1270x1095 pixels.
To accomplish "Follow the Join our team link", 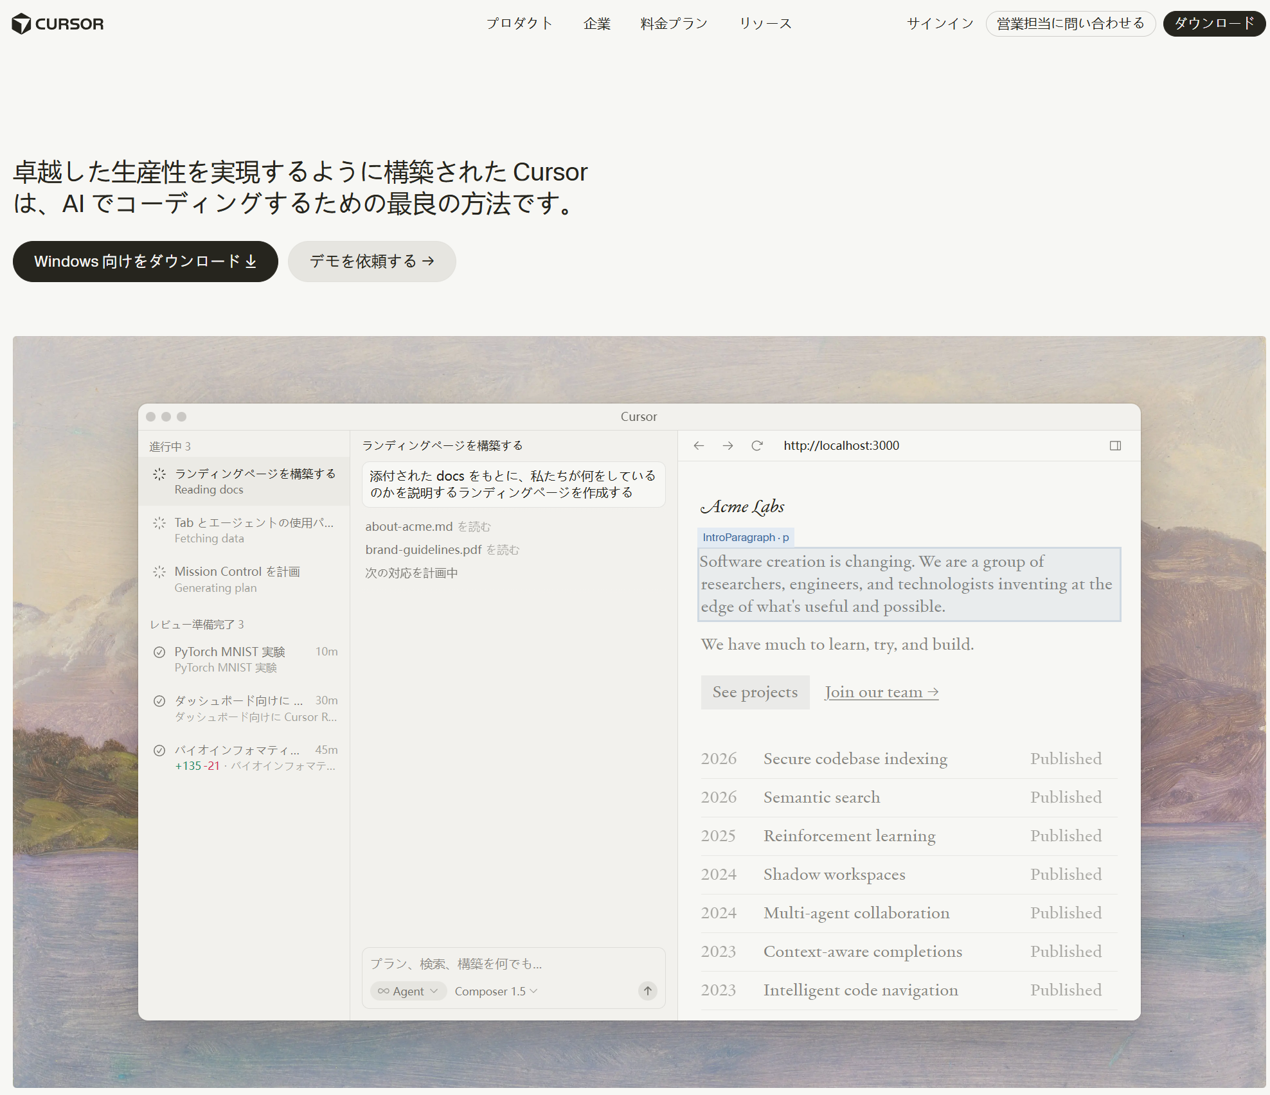I will 881,692.
